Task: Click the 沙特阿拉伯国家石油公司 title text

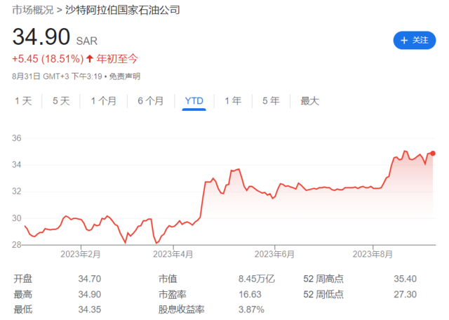Action: pos(123,11)
